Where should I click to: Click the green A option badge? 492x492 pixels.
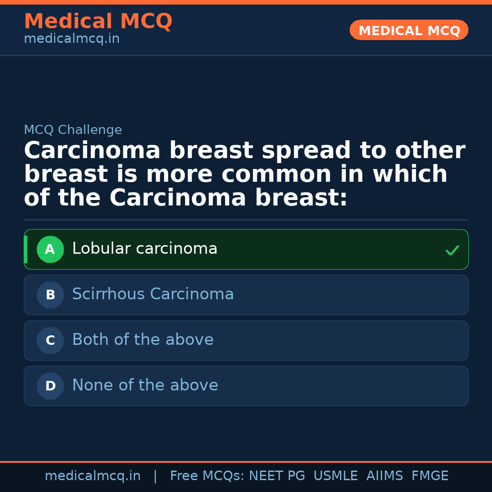[50, 249]
